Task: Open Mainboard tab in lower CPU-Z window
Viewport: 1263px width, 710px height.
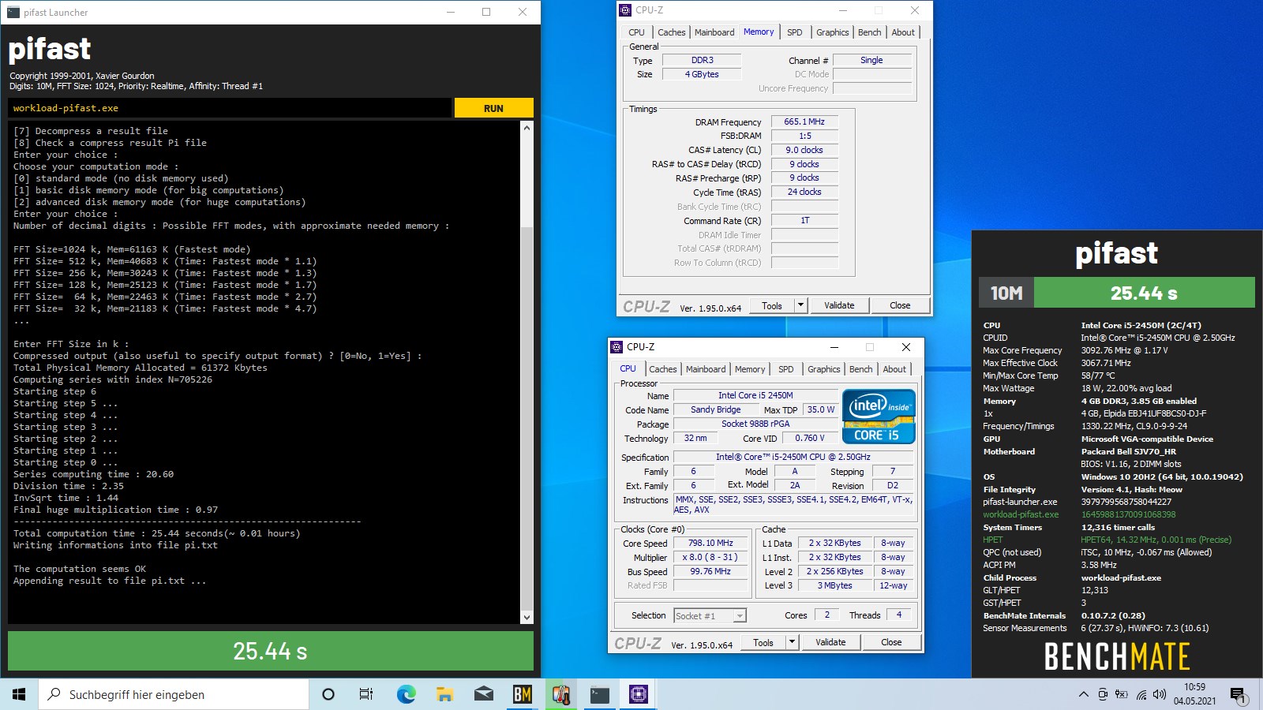Action: pos(706,369)
